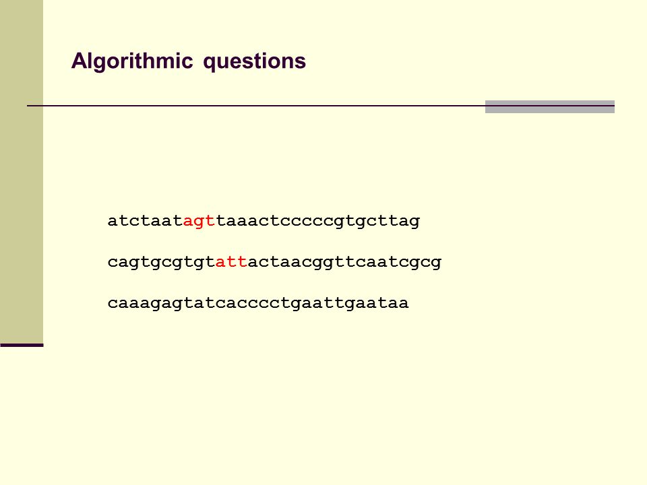Select the red 'att' segment in second sequence
Image resolution: width=647 pixels, height=485 pixels.
pyautogui.click(x=231, y=262)
